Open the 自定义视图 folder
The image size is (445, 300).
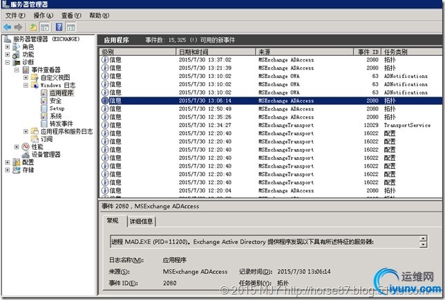pyautogui.click(x=55, y=77)
